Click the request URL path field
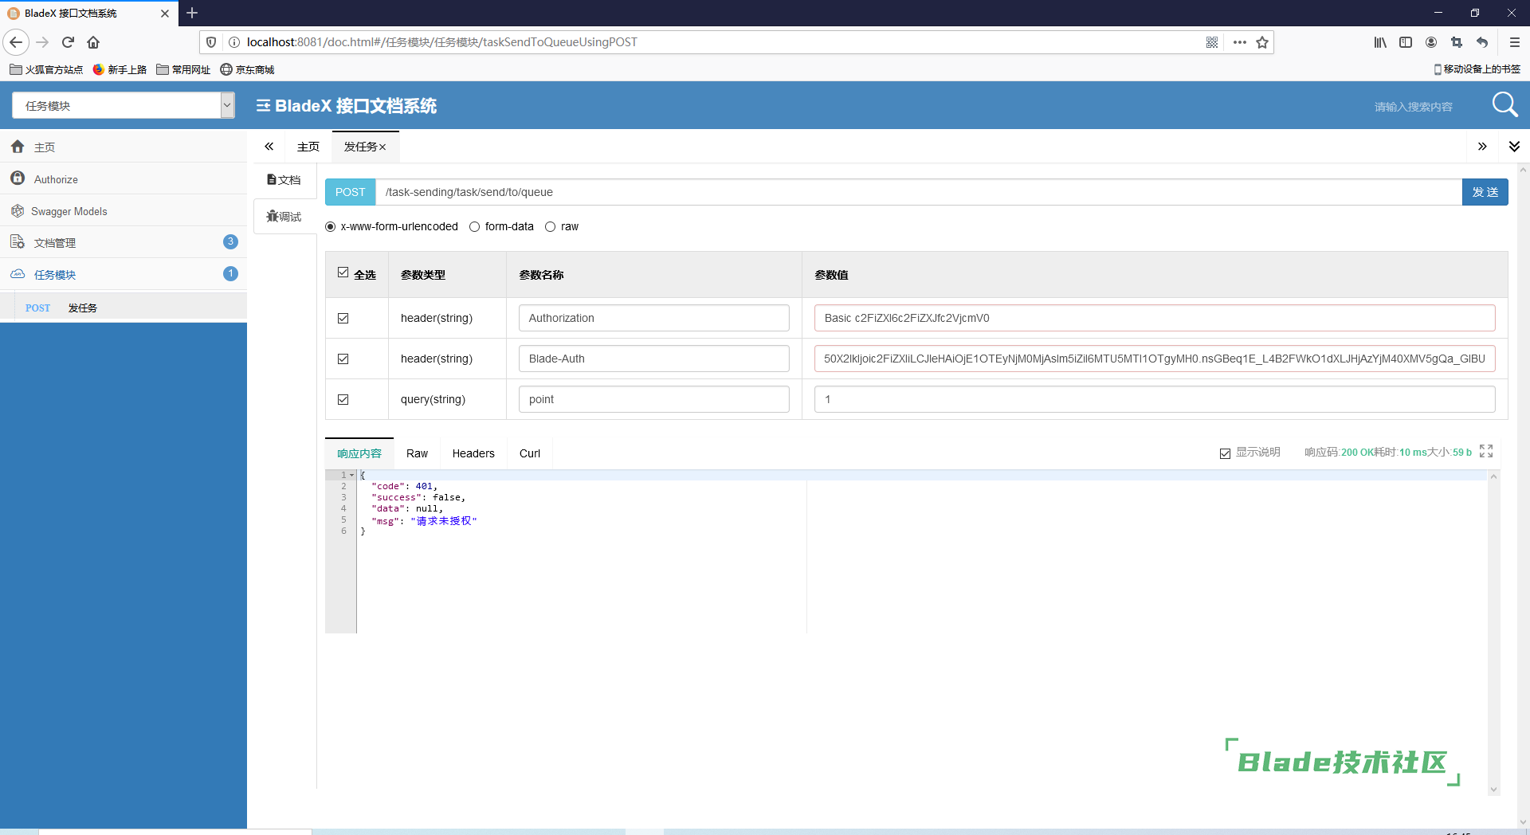Screen dimensions: 1530x835 point(919,192)
